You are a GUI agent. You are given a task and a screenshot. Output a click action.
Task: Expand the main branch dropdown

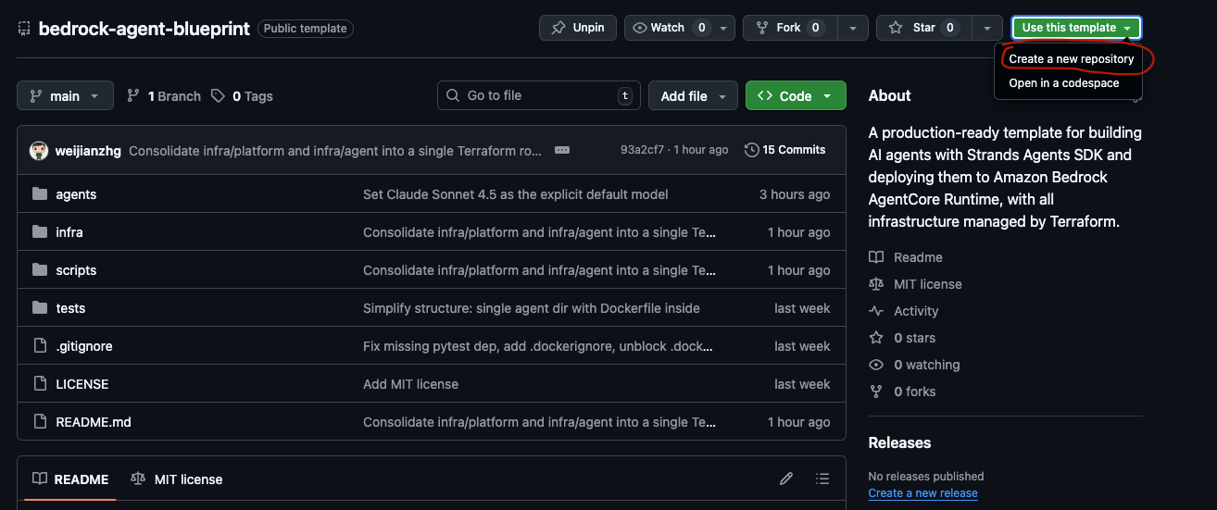tap(65, 96)
